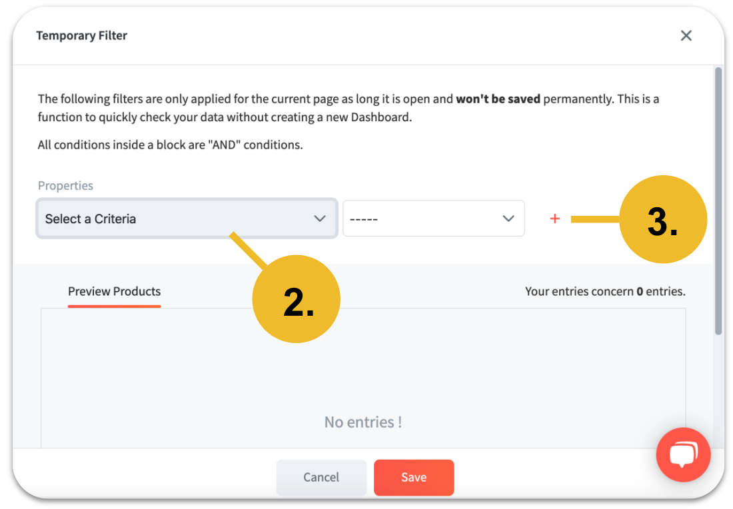Close the Temporary Filter dialog
The image size is (733, 509).
[x=686, y=36]
